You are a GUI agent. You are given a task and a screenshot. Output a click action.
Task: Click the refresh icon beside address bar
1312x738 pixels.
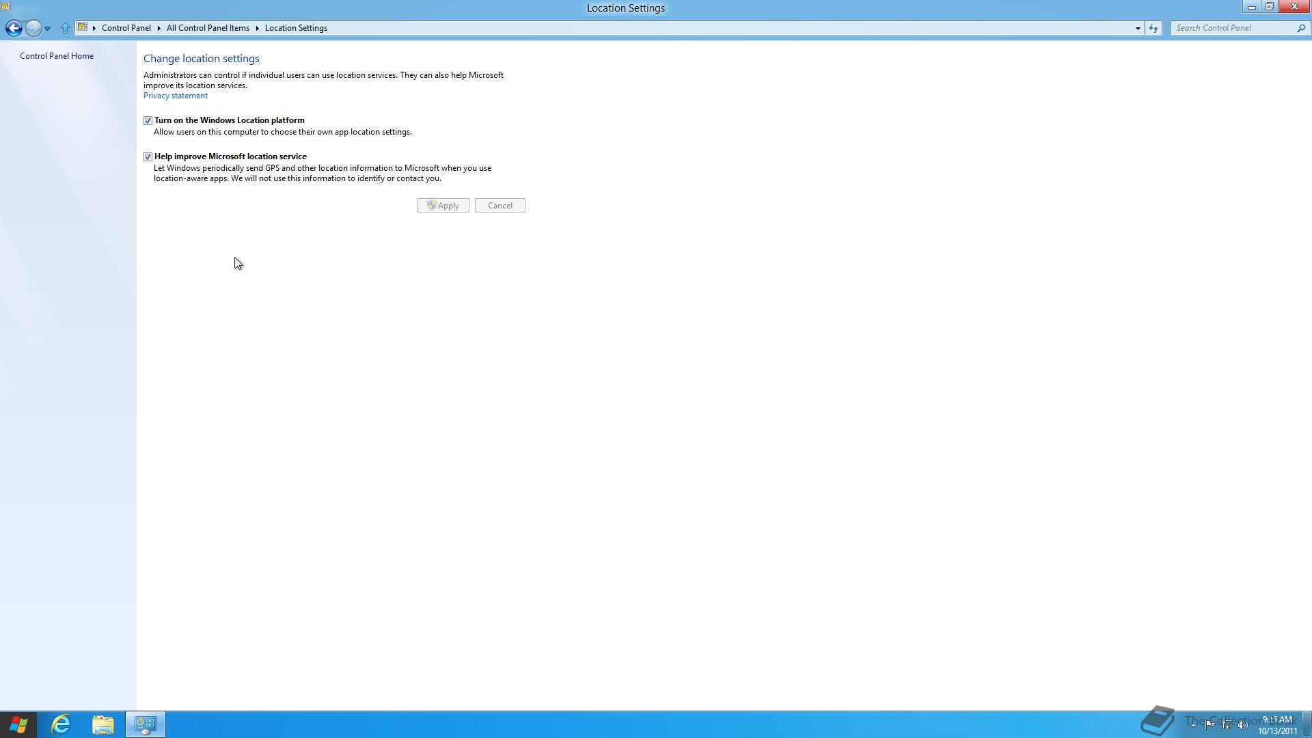click(x=1153, y=28)
